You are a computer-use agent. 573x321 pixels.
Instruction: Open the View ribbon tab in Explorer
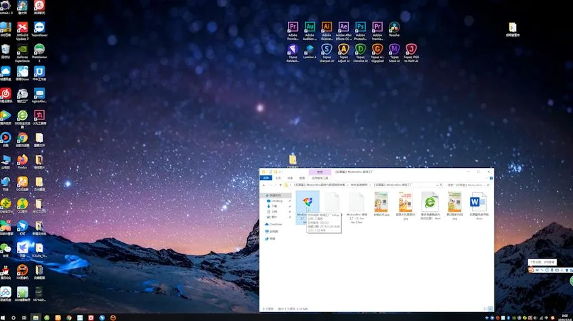coord(302,178)
